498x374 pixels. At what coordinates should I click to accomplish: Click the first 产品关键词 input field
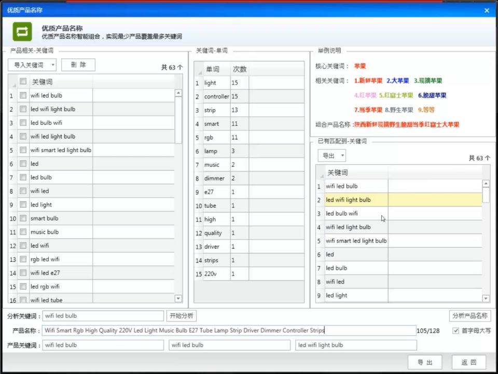click(x=103, y=345)
